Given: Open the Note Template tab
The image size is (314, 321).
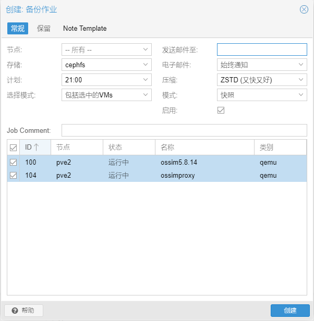Looking at the screenshot, I should (84, 29).
